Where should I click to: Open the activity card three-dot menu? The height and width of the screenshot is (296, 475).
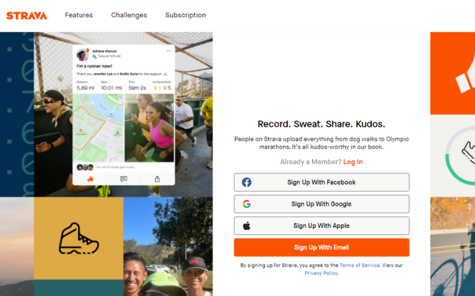pos(169,51)
